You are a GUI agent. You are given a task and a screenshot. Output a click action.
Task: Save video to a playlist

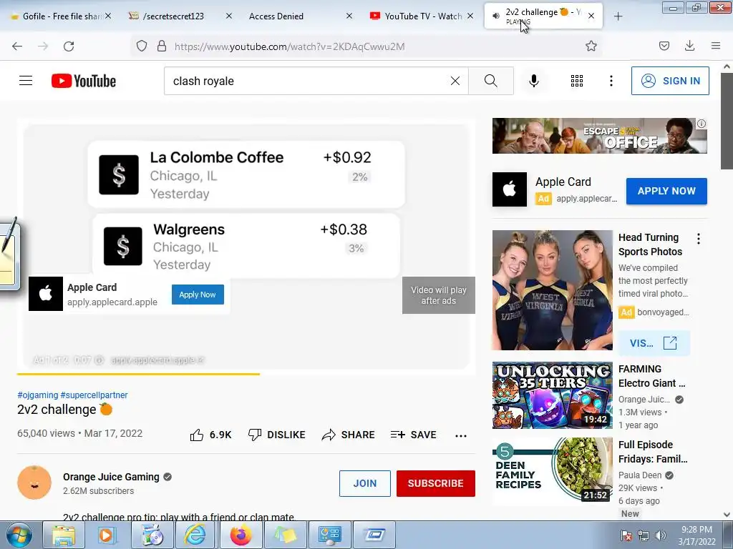click(413, 435)
